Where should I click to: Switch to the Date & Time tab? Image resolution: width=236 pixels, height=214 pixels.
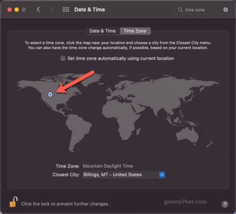click(103, 31)
